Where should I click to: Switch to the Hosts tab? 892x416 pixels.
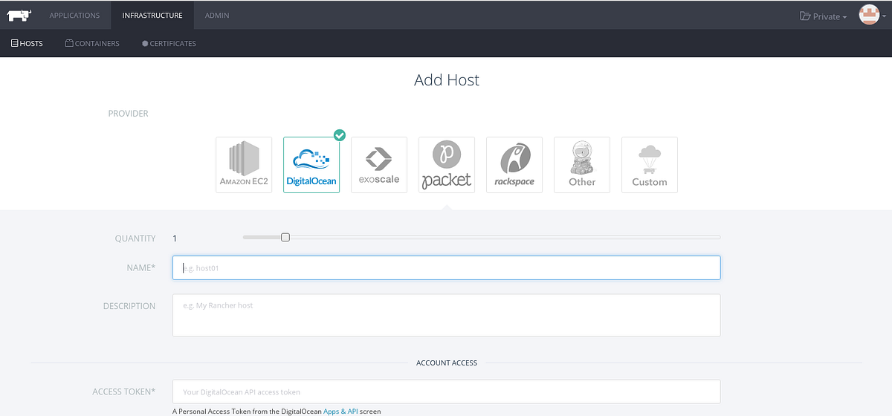[27, 44]
